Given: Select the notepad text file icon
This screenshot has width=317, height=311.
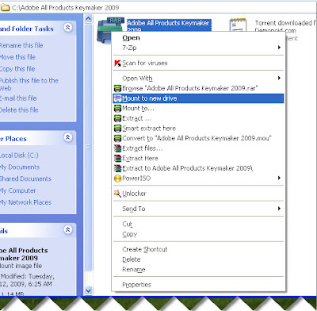Looking at the screenshot, I should [238, 25].
